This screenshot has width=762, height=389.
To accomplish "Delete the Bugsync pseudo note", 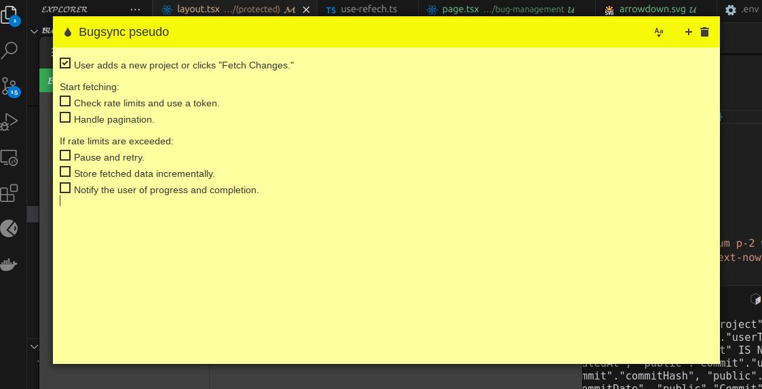I will [704, 32].
